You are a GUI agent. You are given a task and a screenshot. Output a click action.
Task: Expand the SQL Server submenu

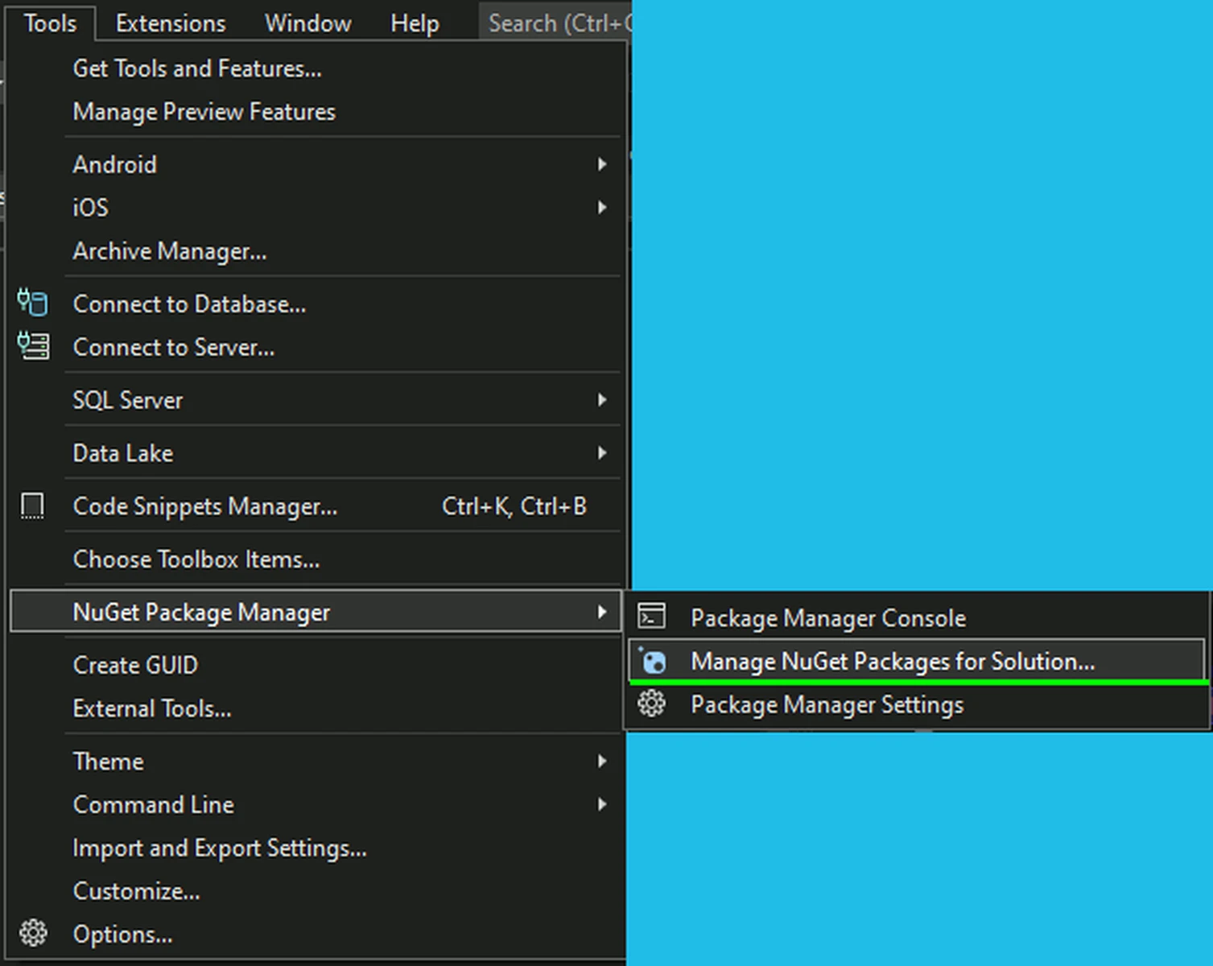pyautogui.click(x=603, y=400)
